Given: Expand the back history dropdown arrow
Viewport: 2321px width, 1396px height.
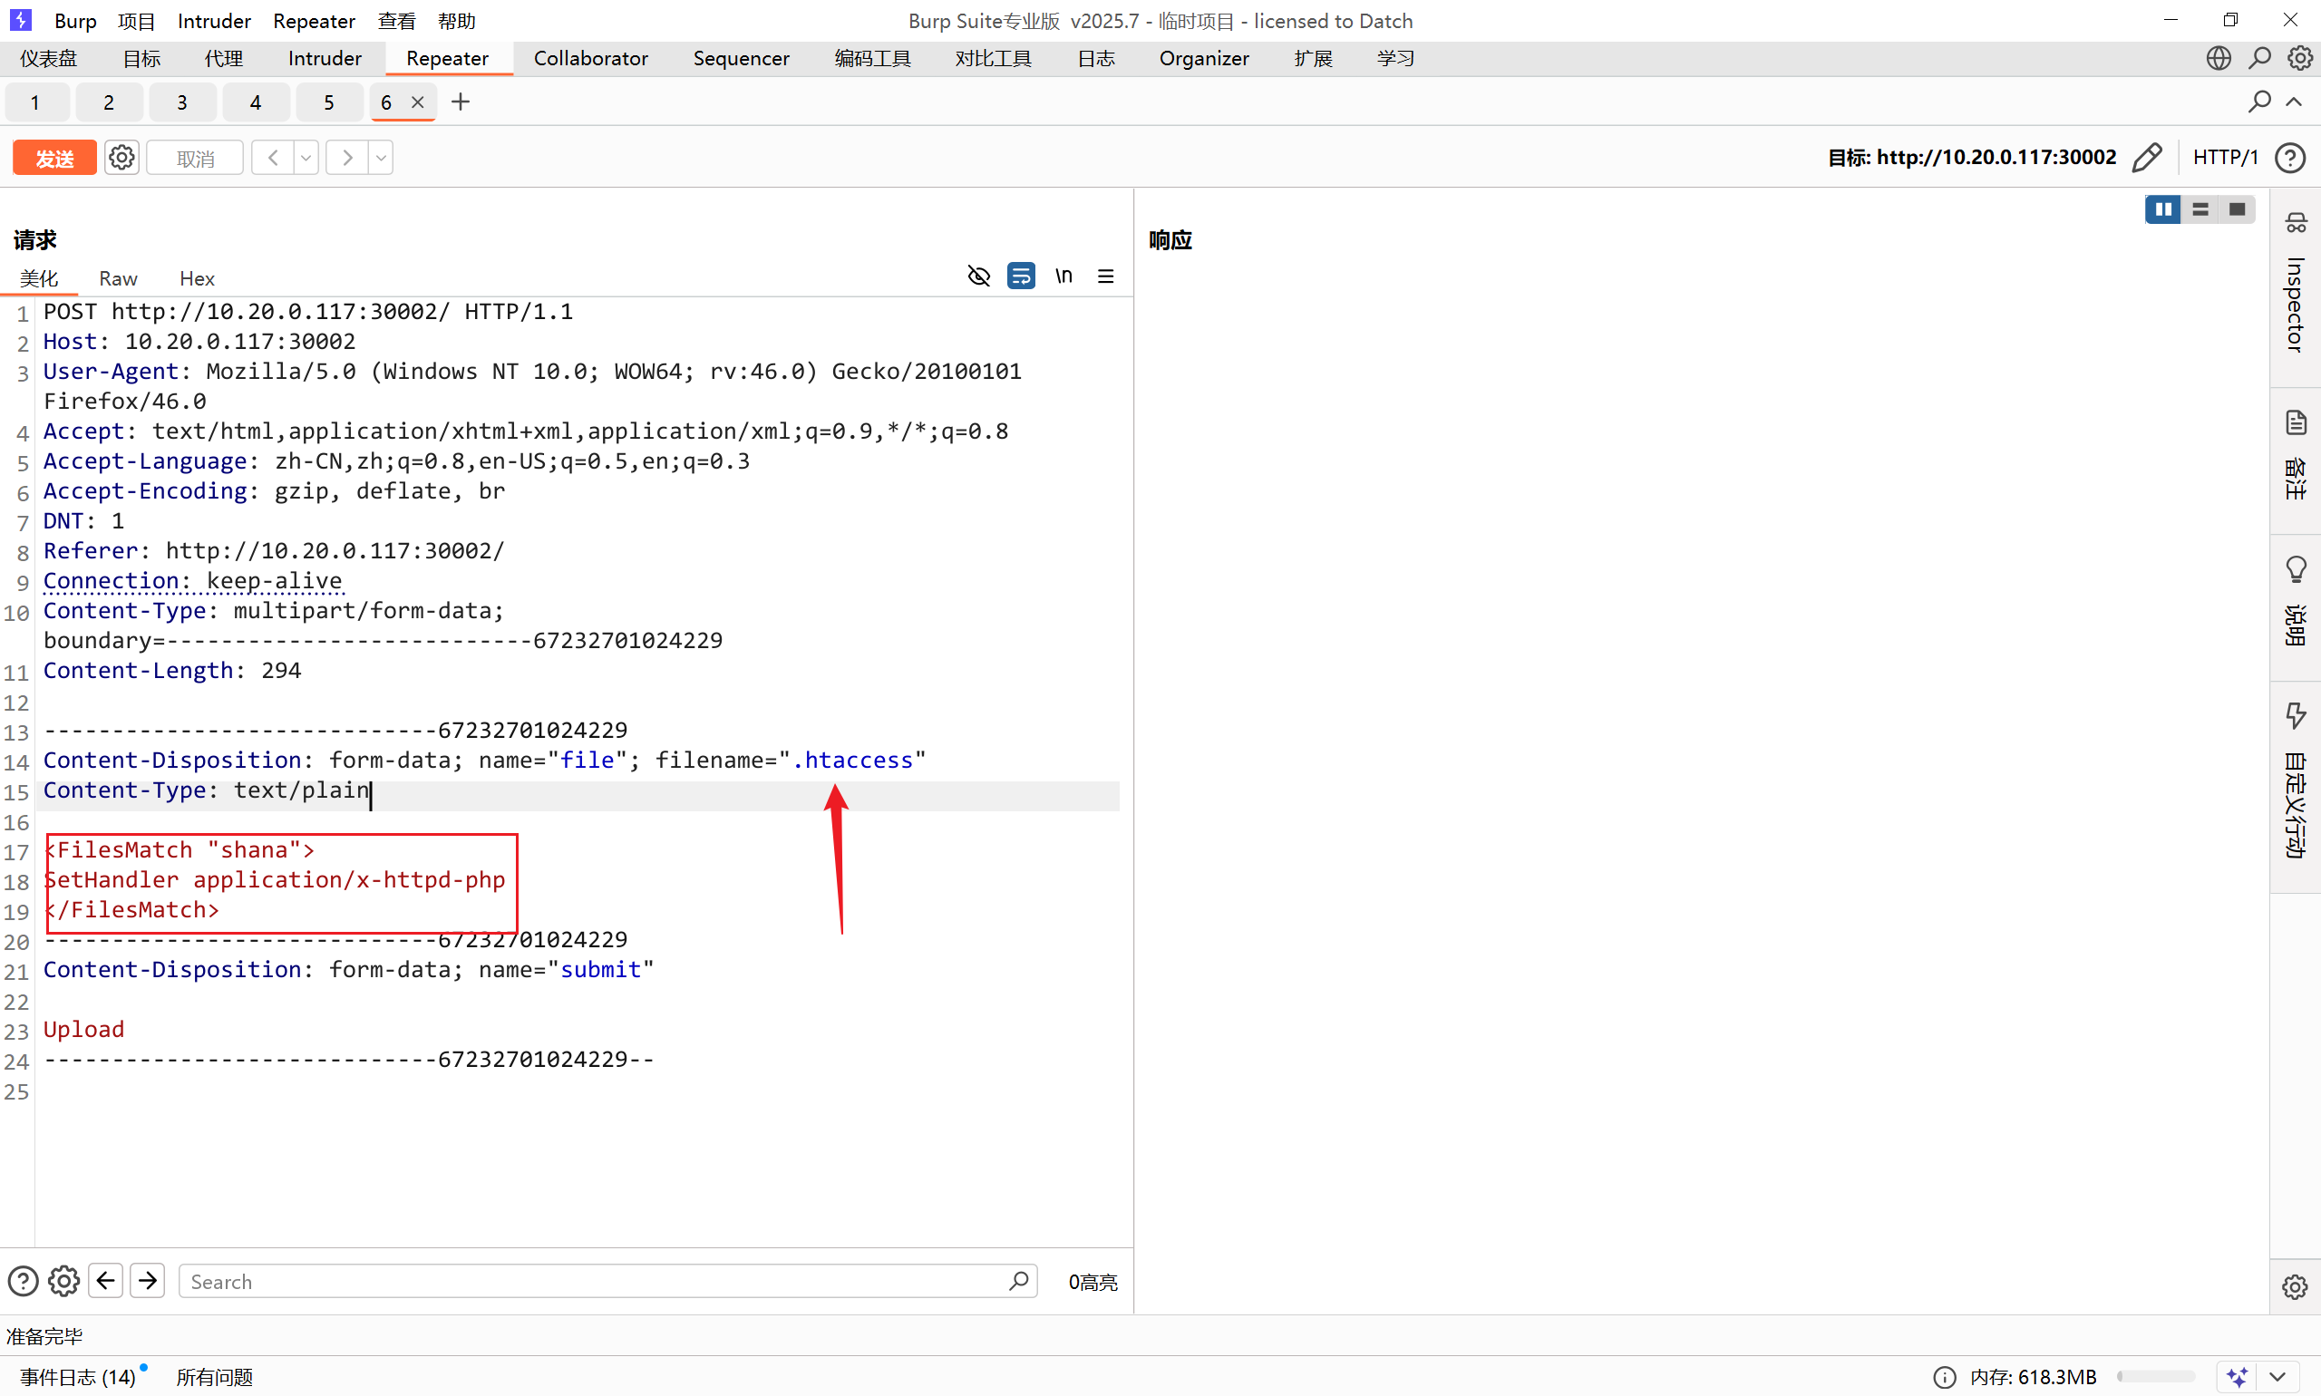Looking at the screenshot, I should click(x=306, y=157).
